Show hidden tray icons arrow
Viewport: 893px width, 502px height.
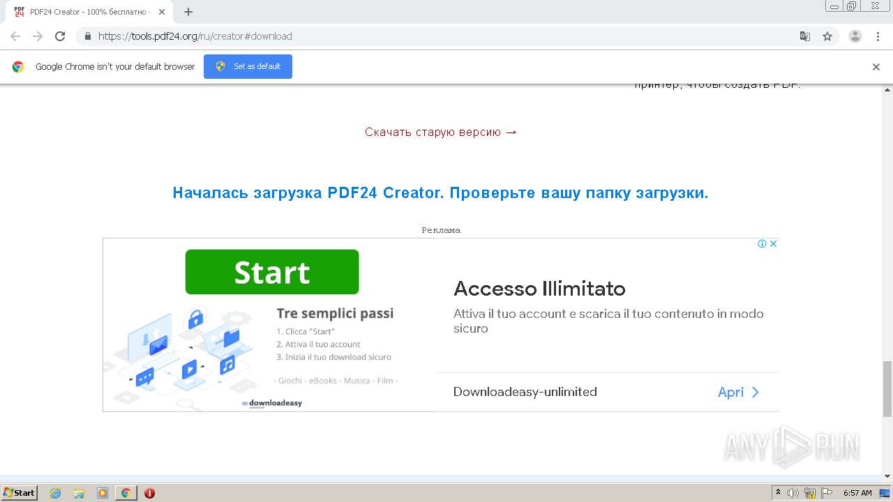coord(778,493)
